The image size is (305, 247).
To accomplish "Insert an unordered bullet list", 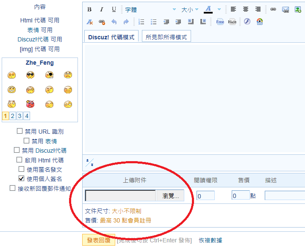I will 154,22.
